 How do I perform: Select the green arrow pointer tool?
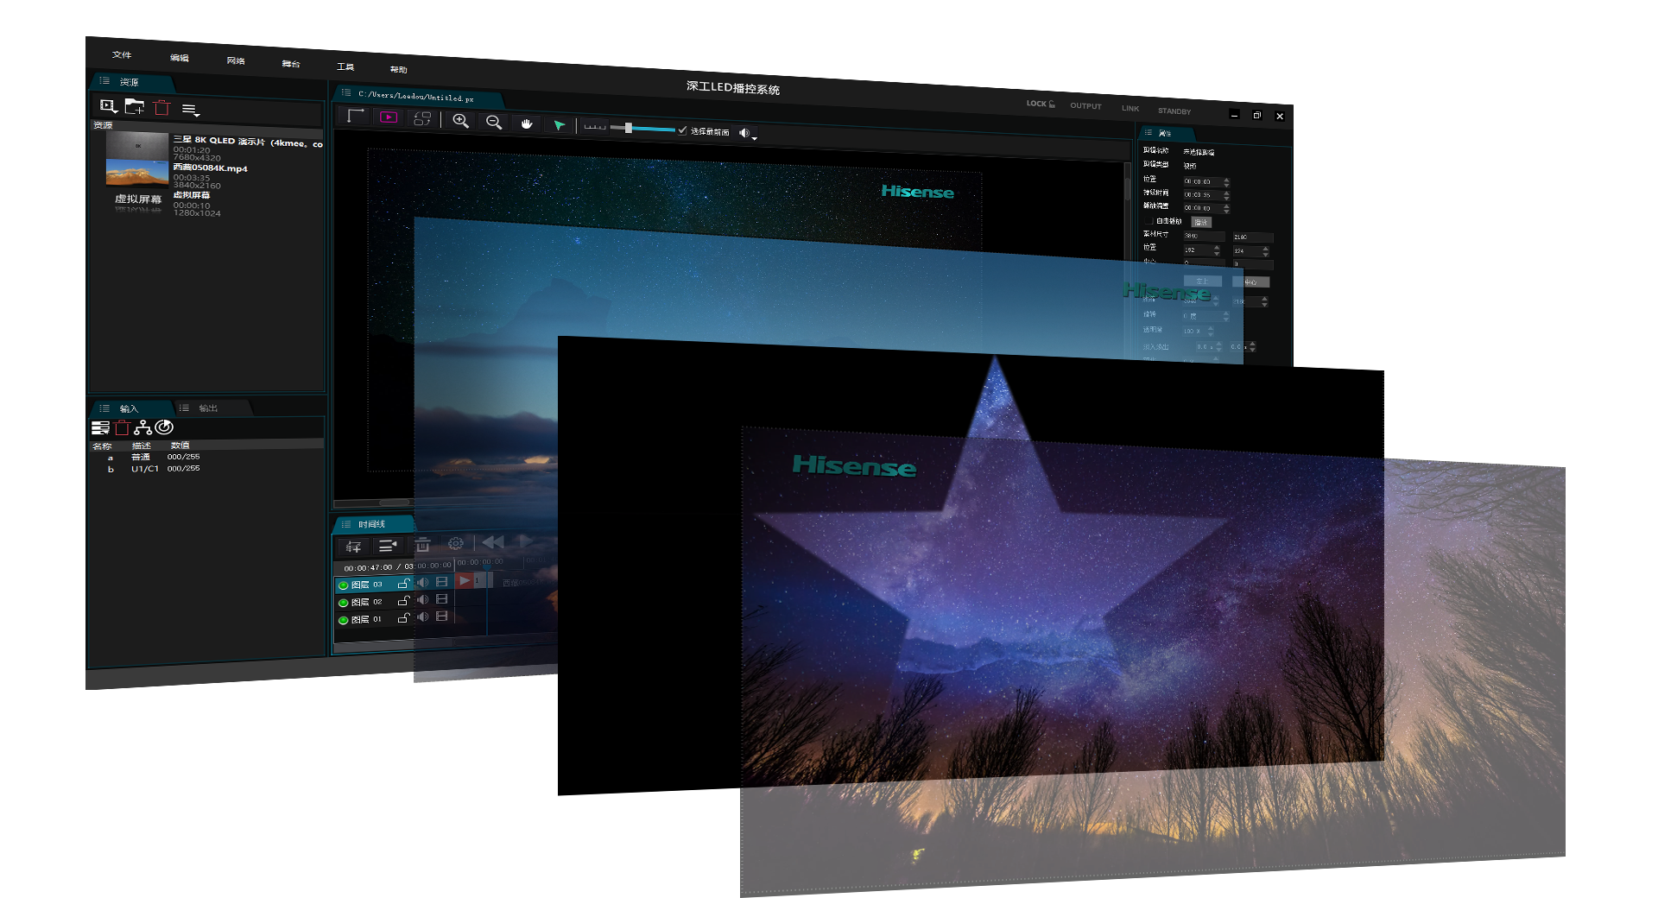[560, 125]
